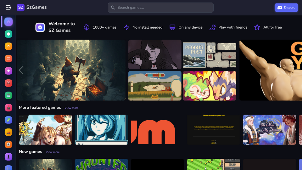This screenshot has width=302, height=170.
Task: Click the 1000+ games text
Action: (104, 27)
